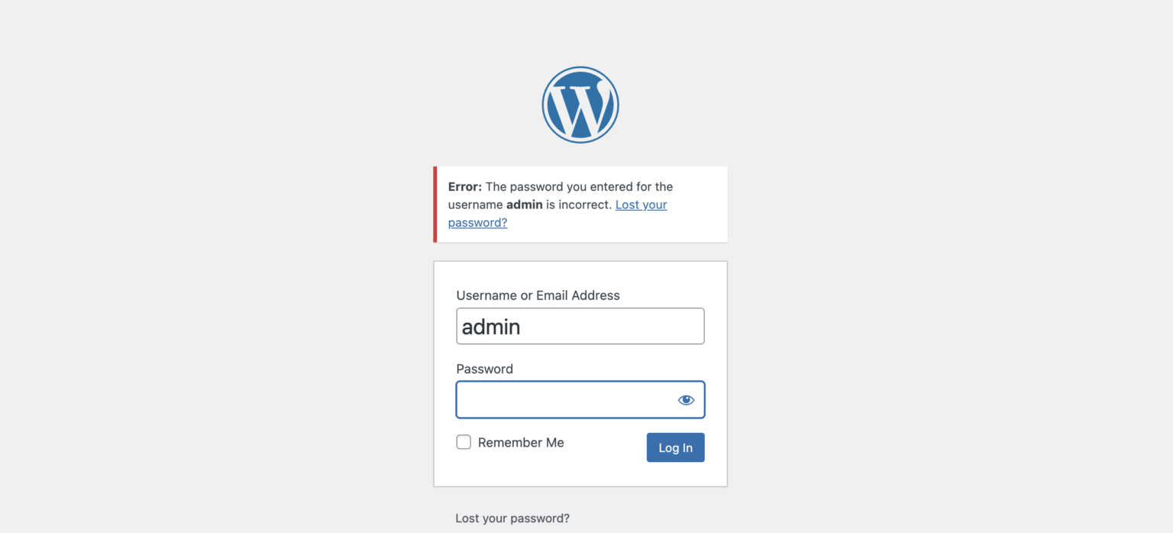Image resolution: width=1173 pixels, height=533 pixels.
Task: Click the red-bordered error notice
Action: click(580, 204)
